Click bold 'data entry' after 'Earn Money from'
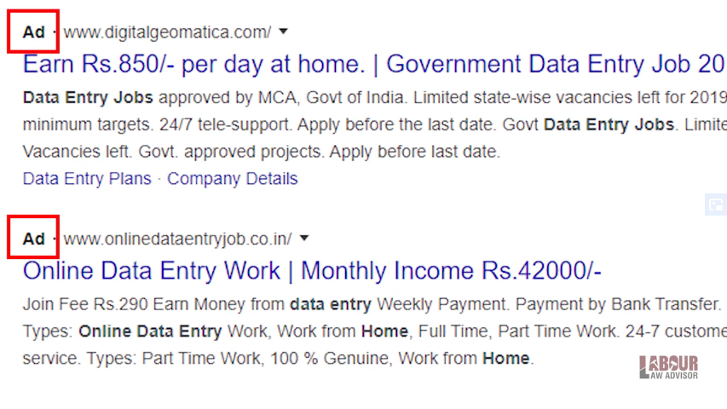The height and width of the screenshot is (409, 727). point(331,304)
